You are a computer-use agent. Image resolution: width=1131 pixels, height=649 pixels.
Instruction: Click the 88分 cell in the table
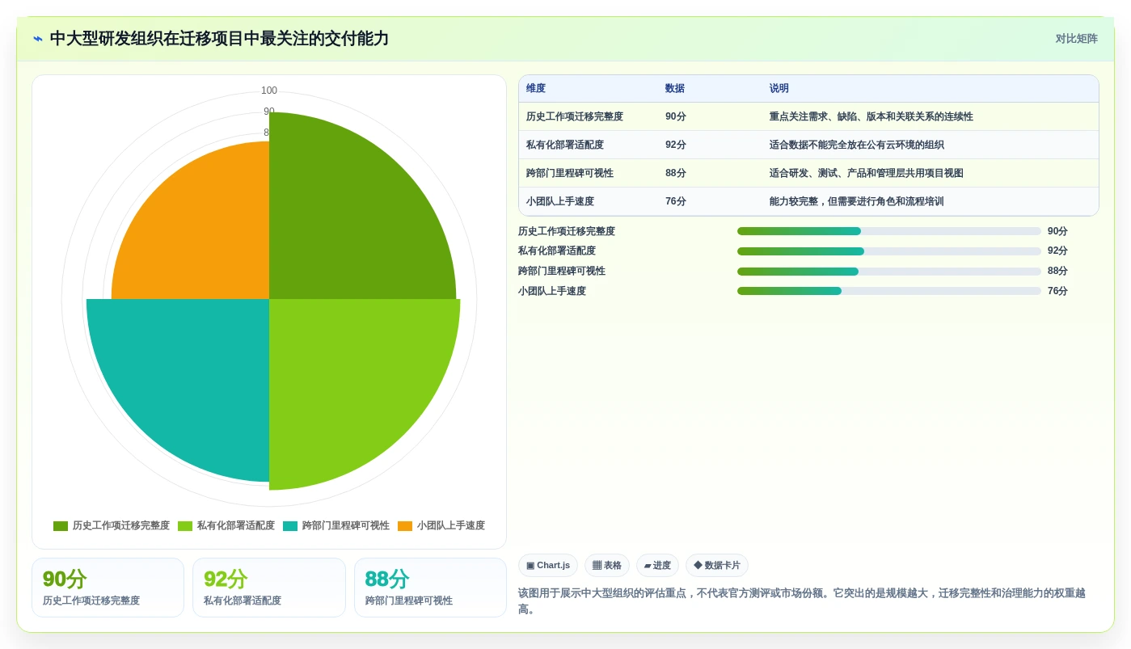(676, 173)
